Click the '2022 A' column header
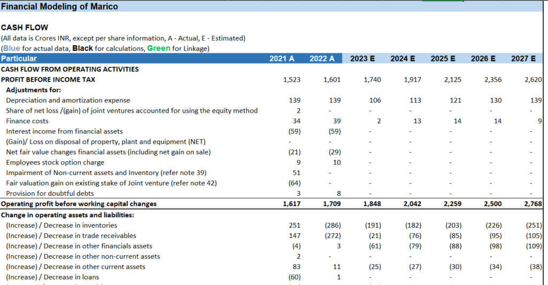 click(322, 59)
